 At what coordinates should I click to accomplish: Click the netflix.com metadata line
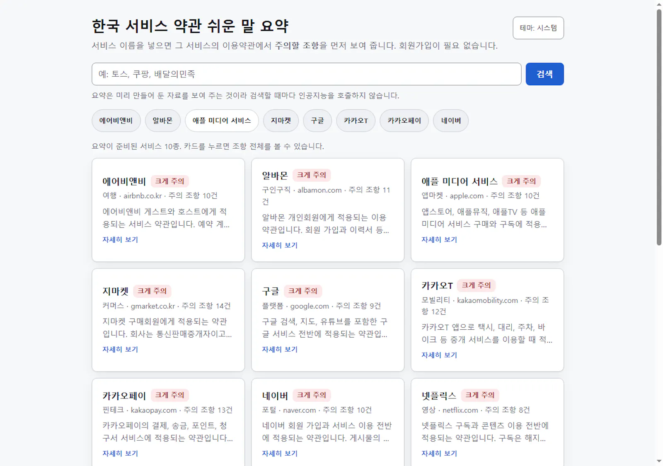(x=476, y=410)
